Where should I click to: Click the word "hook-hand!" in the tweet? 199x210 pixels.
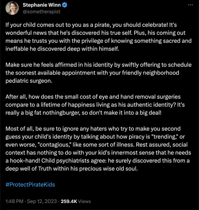pos(25,161)
